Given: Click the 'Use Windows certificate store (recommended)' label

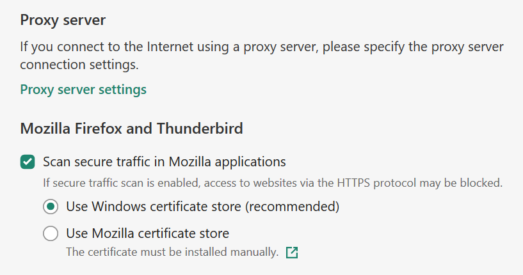Looking at the screenshot, I should tap(202, 207).
